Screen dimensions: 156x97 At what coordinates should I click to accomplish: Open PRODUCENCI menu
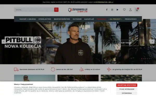point(131,19)
